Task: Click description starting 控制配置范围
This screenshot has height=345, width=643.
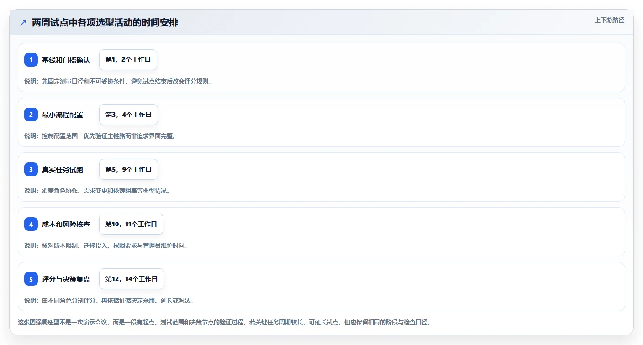Action: pyautogui.click(x=100, y=136)
